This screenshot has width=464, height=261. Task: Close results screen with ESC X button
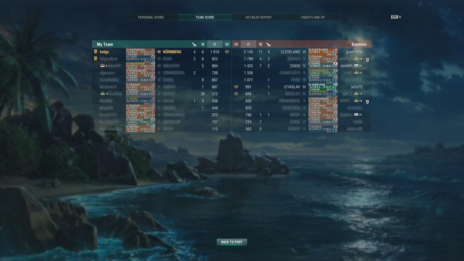click(x=396, y=17)
